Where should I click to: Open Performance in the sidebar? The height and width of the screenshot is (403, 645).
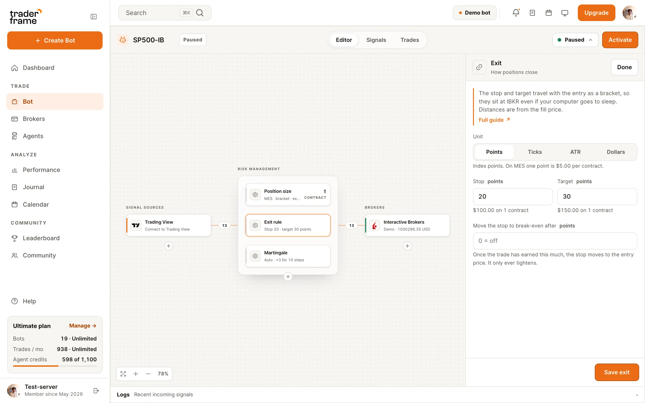55,170
